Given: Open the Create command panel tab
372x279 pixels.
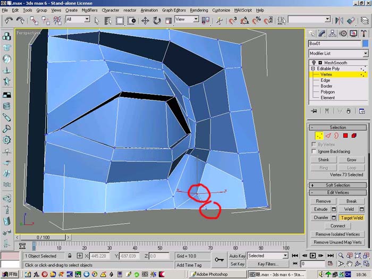Looking at the screenshot, I should 312,33.
